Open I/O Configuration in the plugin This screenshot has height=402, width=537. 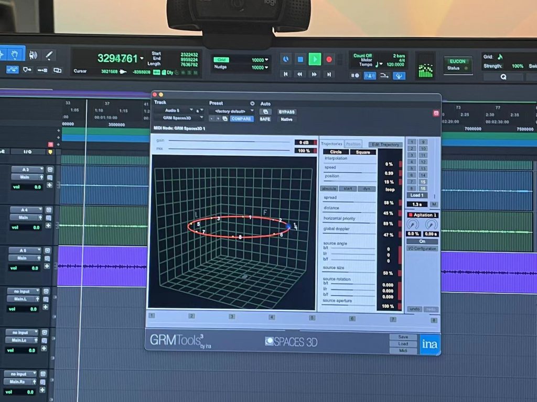click(x=422, y=249)
